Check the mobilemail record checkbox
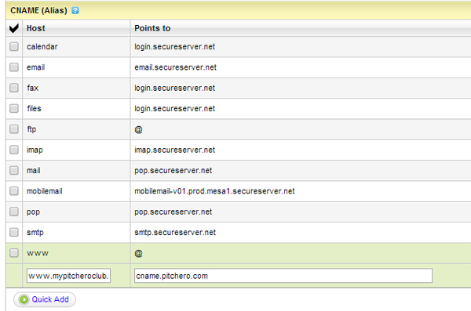The height and width of the screenshot is (311, 471). click(14, 190)
